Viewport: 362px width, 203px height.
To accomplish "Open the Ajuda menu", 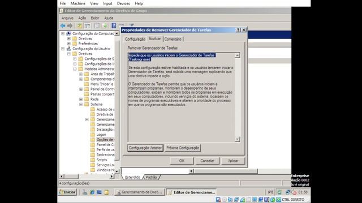I will 109,18.
